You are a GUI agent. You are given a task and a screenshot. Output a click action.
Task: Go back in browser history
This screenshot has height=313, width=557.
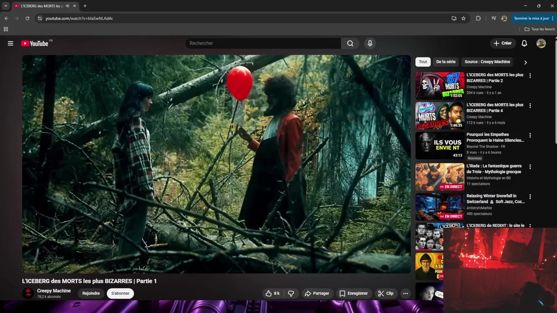click(6, 18)
